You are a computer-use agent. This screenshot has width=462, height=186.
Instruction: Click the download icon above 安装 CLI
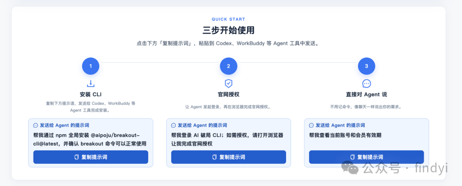click(90, 83)
